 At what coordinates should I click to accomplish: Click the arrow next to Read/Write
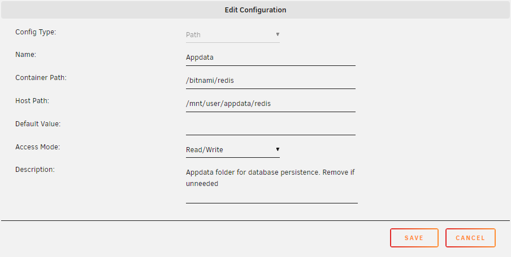[x=278, y=149]
